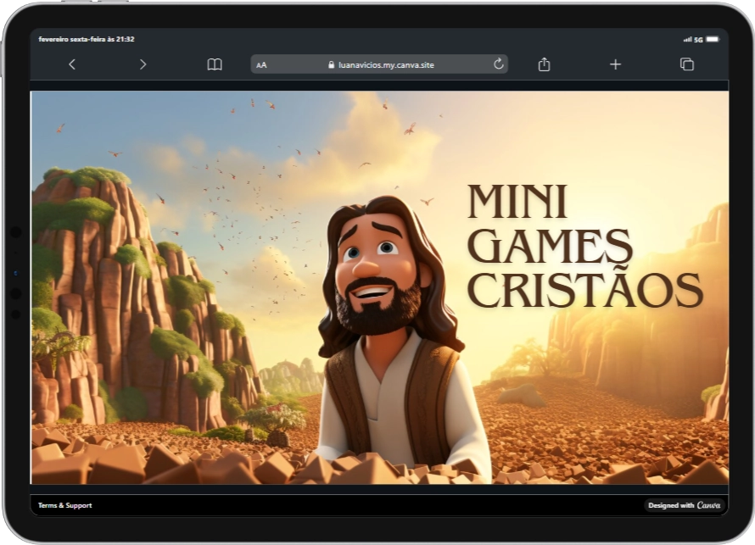Screen dimensions: 755x545
Task: Tap the cellular signal bars indicator
Action: point(687,39)
